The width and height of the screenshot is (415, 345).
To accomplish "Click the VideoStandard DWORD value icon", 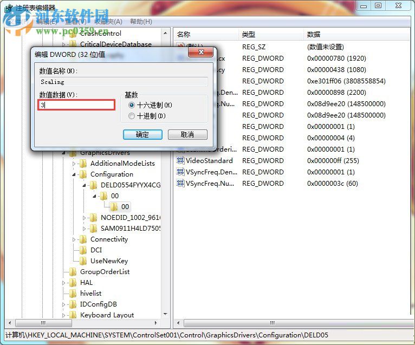I will click(x=180, y=160).
